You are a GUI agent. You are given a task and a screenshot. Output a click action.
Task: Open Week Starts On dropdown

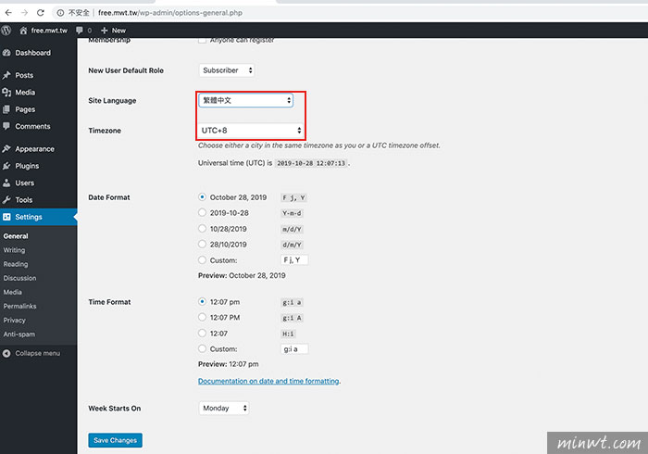(x=224, y=408)
